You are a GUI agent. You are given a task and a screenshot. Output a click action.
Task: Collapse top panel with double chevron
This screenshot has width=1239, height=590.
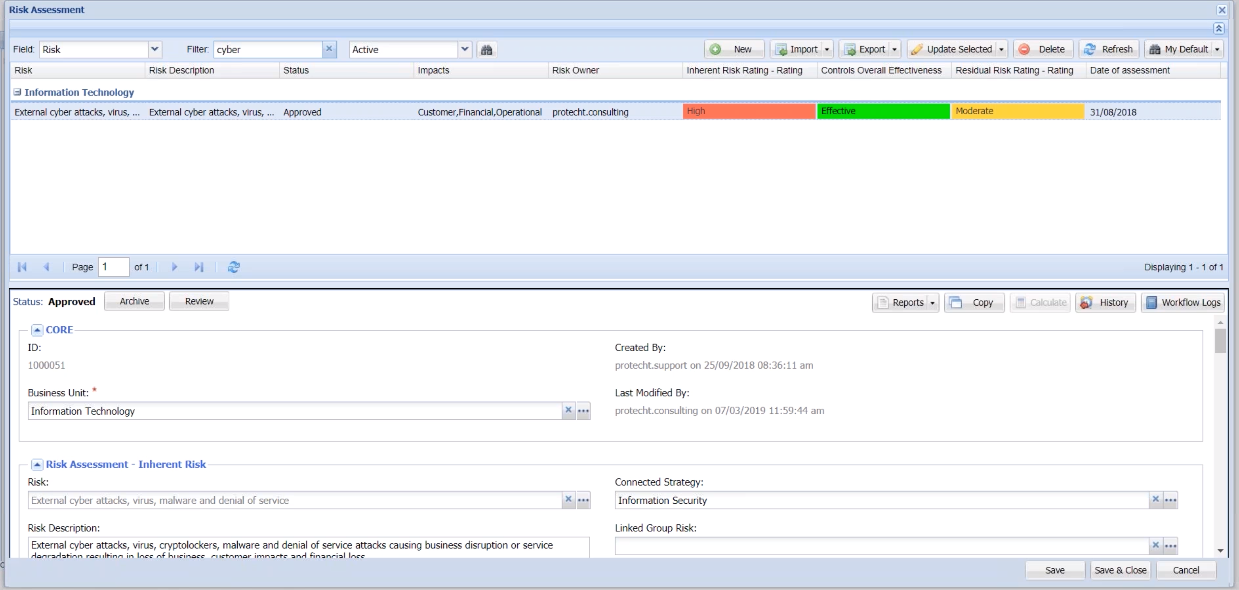point(1218,28)
